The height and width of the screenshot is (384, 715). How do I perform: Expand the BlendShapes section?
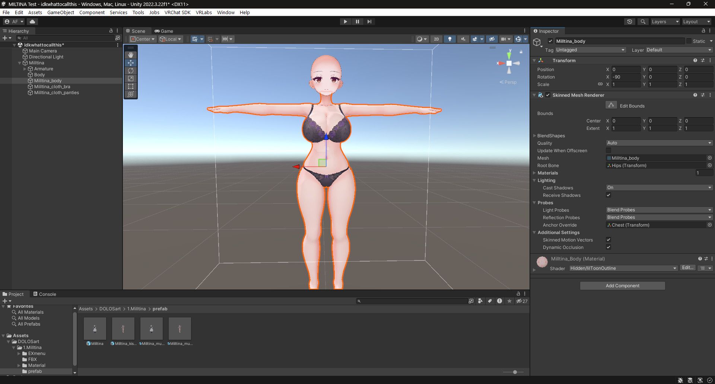[x=534, y=136]
